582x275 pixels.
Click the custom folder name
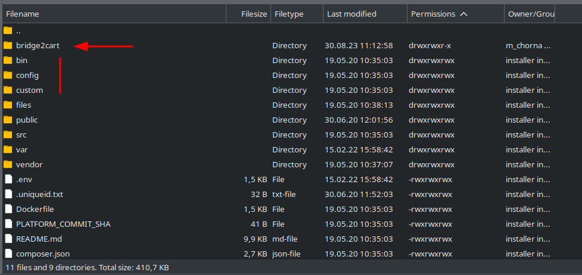tap(29, 90)
